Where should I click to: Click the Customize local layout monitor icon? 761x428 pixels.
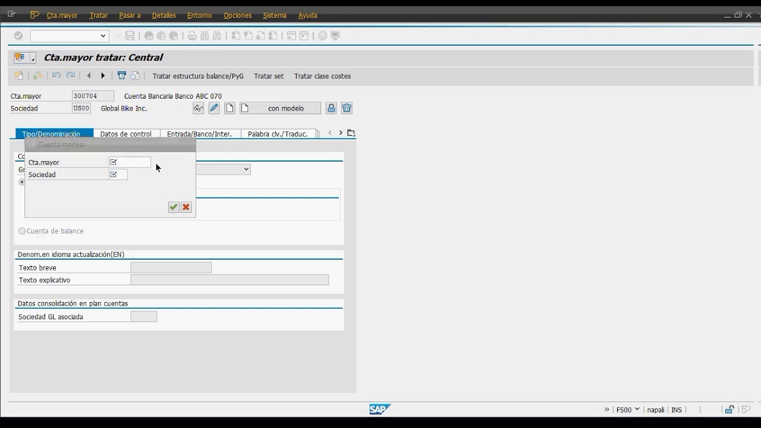(335, 36)
